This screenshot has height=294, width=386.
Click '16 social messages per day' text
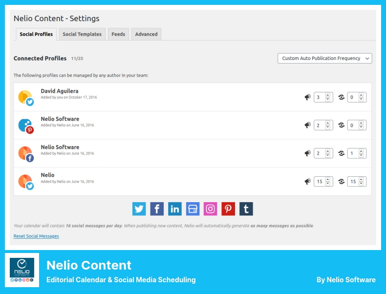94,226
